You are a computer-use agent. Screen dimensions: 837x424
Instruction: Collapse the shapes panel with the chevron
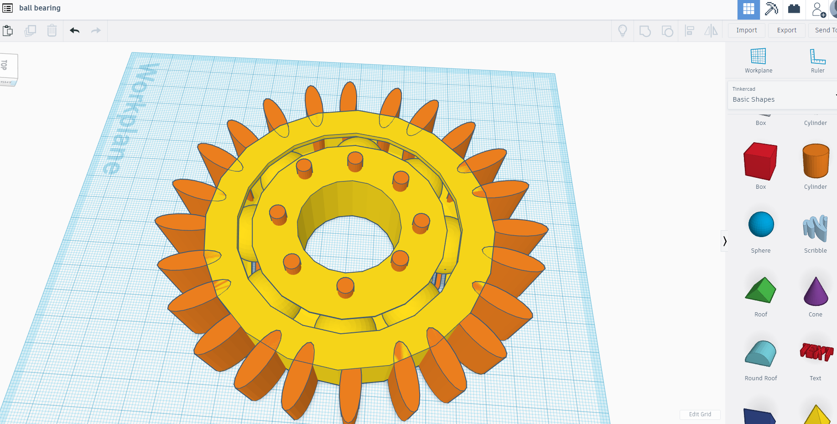725,241
